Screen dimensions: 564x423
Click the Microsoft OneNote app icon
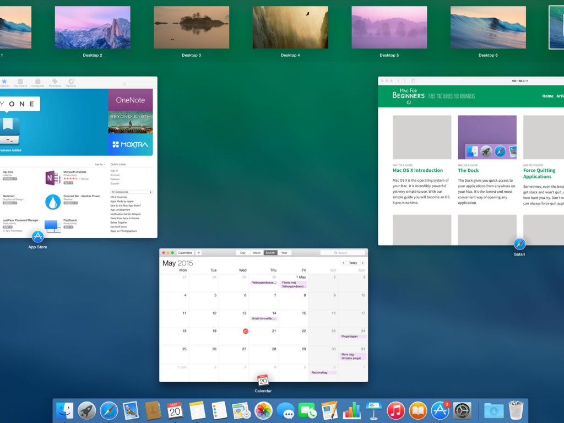click(53, 178)
